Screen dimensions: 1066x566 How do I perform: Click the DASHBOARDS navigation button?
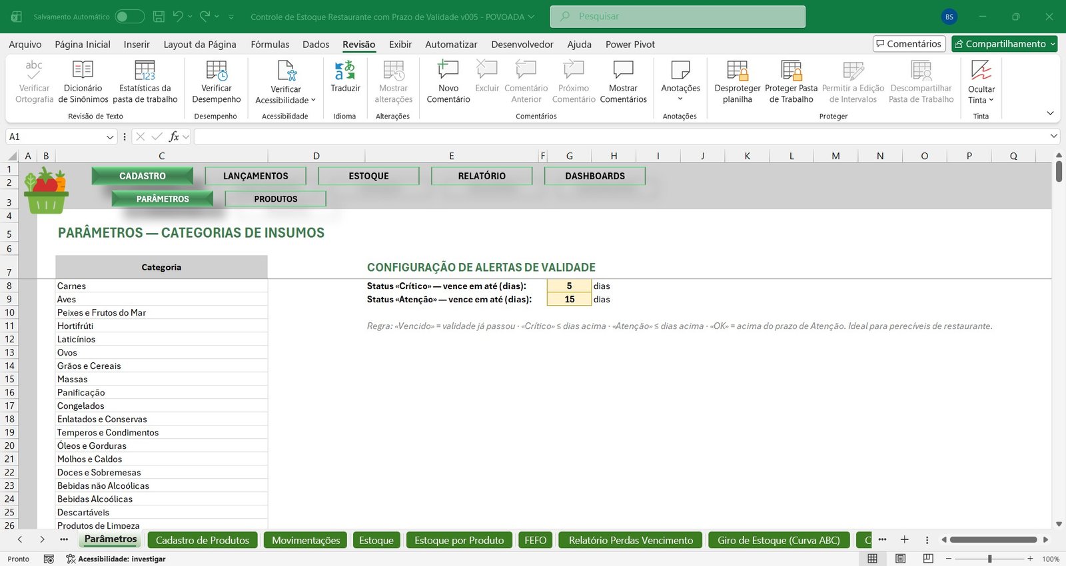pyautogui.click(x=595, y=176)
